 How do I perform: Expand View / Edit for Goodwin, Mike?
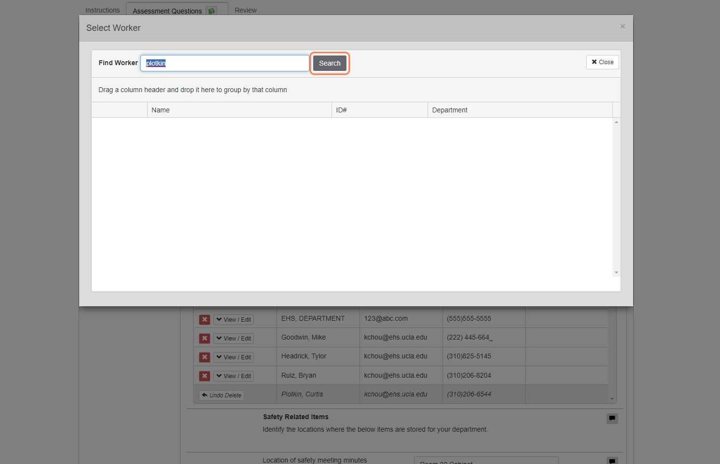click(x=234, y=338)
